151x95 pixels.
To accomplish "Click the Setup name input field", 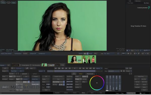I will (117, 68).
